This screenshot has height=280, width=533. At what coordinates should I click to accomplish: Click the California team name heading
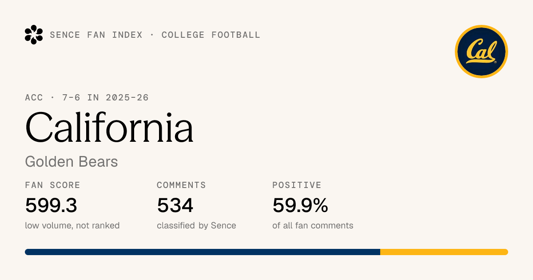(x=109, y=128)
